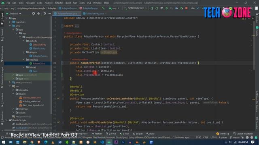Click CRLF line separator in status bar
This screenshot has height=145, width=259.
206,137
